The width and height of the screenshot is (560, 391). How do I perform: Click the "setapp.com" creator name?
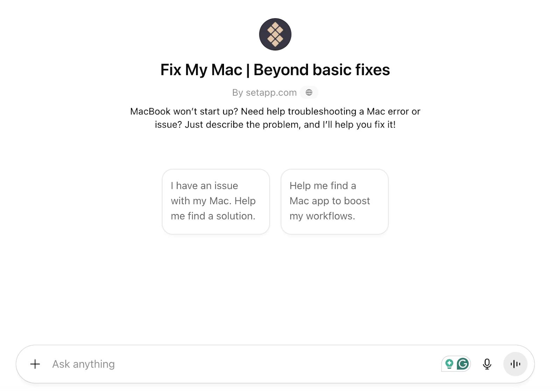[271, 93]
